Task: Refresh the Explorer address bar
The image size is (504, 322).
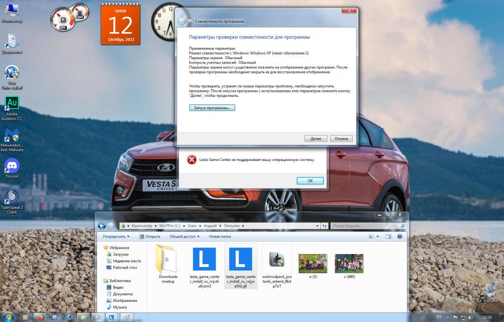Action: [x=324, y=226]
